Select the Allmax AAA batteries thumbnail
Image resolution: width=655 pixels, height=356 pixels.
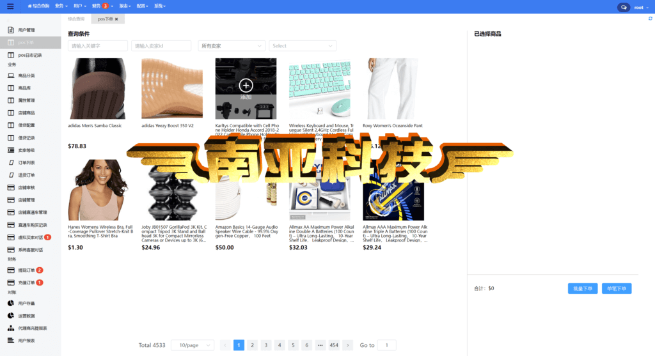(x=393, y=190)
